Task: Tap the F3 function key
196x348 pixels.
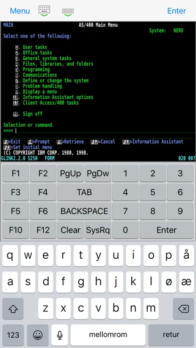Action: 15,192
